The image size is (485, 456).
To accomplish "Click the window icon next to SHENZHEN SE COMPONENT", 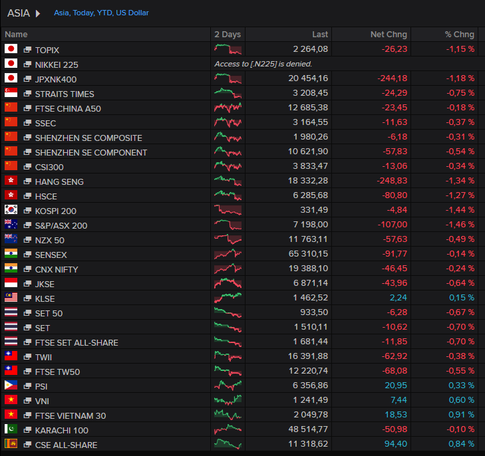I will (x=27, y=152).
